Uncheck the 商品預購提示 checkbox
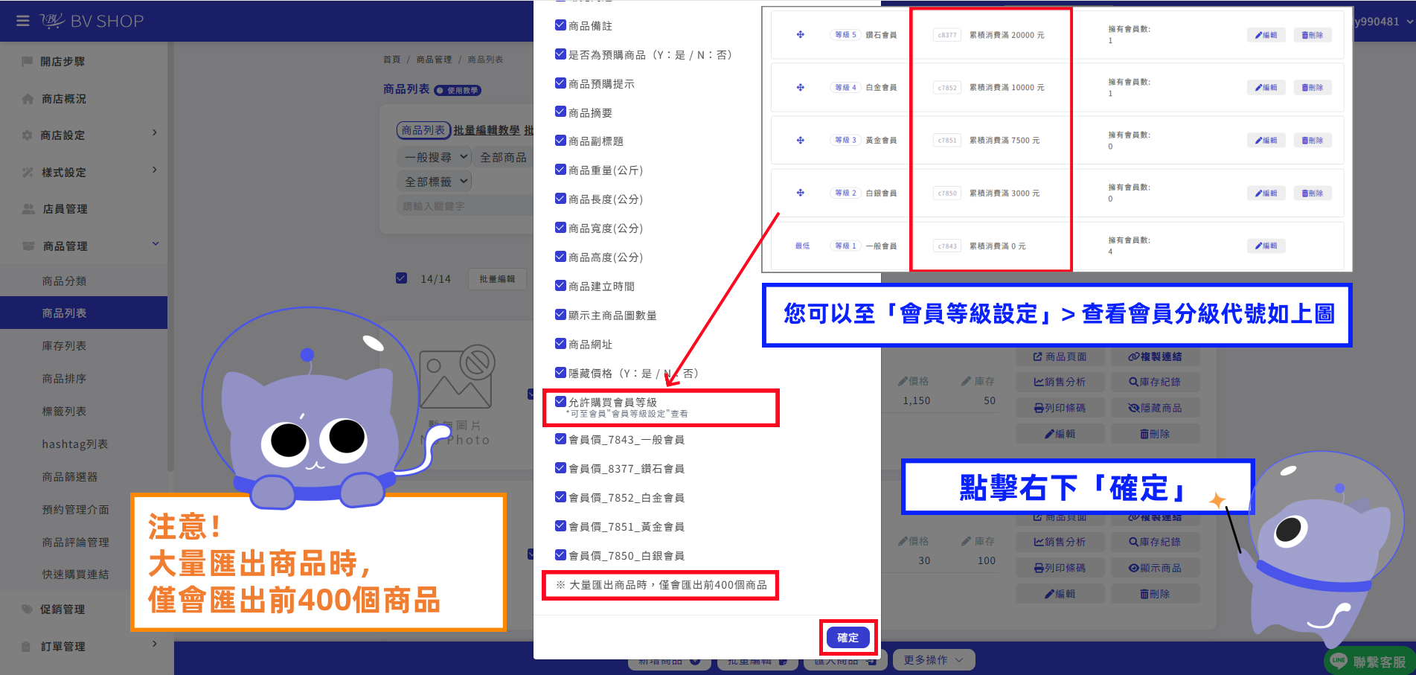The height and width of the screenshot is (675, 1416). [x=560, y=83]
